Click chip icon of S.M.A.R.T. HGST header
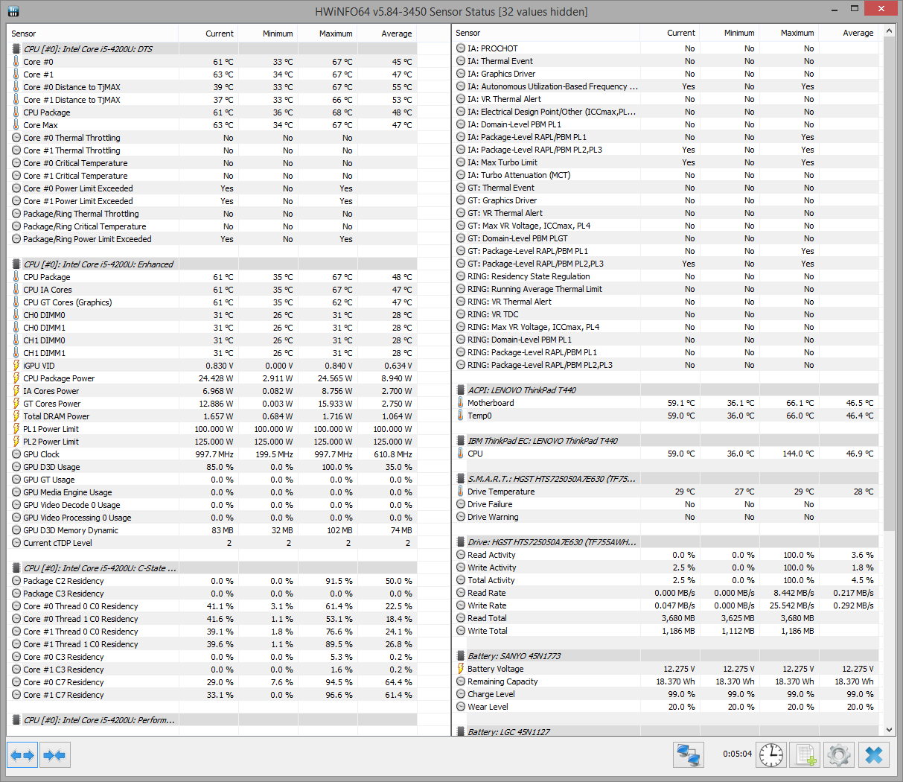The height and width of the screenshot is (782, 903). click(461, 479)
